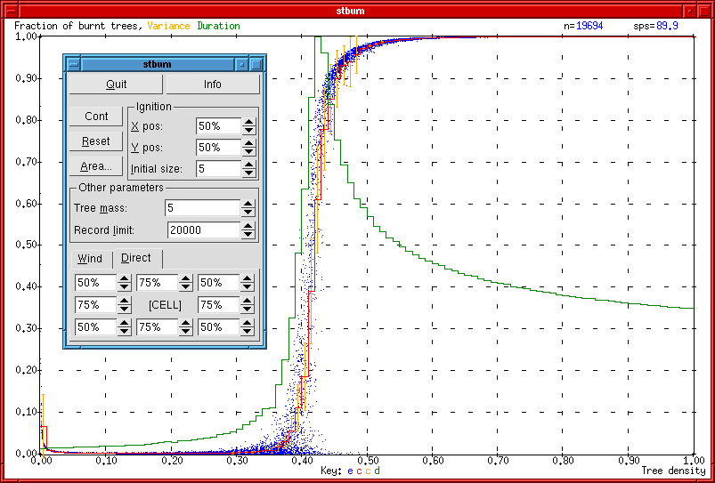Click the stburn dialog maximize icon
715x483 pixels.
(x=256, y=64)
